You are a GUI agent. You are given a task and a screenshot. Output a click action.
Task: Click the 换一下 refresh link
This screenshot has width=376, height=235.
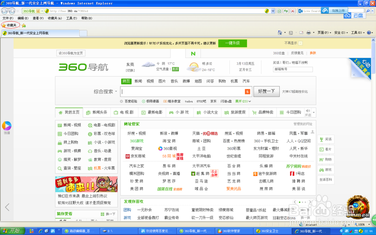pos(108,214)
